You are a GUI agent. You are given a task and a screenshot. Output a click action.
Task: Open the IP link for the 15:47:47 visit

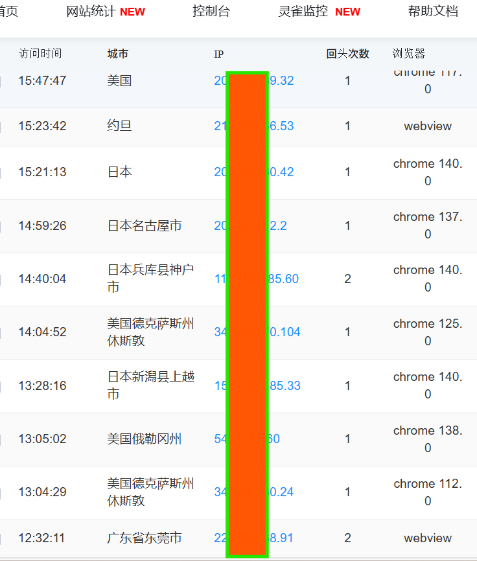point(281,81)
